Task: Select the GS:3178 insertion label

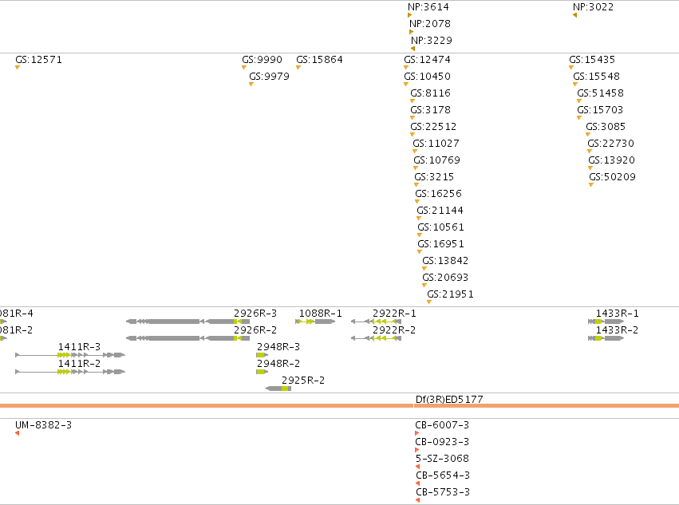Action: 430,110
